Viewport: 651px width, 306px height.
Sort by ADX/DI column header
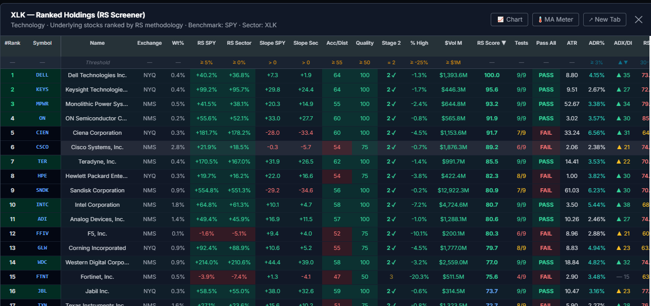623,43
